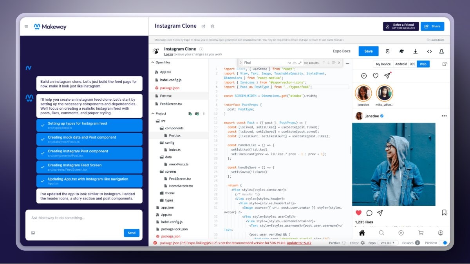The image size is (470, 264).
Task: Tap Home icon in Instagram bottom bar
Action: coord(362,233)
